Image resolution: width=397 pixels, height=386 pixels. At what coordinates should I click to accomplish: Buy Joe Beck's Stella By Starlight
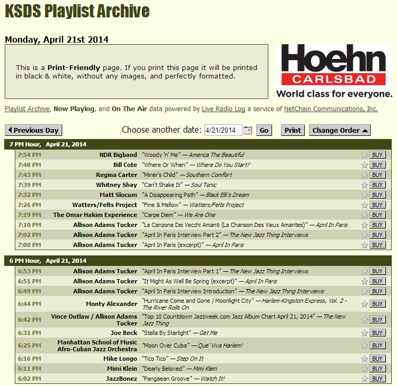(x=377, y=333)
